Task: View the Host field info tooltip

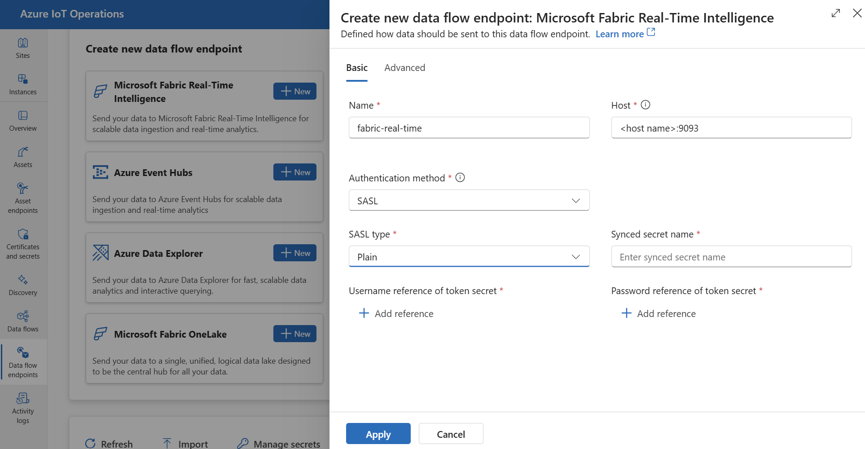Action: [x=645, y=104]
